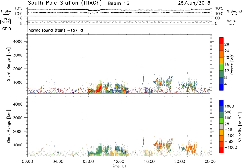This screenshot has width=243, height=168.
Task: Click the "CPID" label
Action: (6, 29)
